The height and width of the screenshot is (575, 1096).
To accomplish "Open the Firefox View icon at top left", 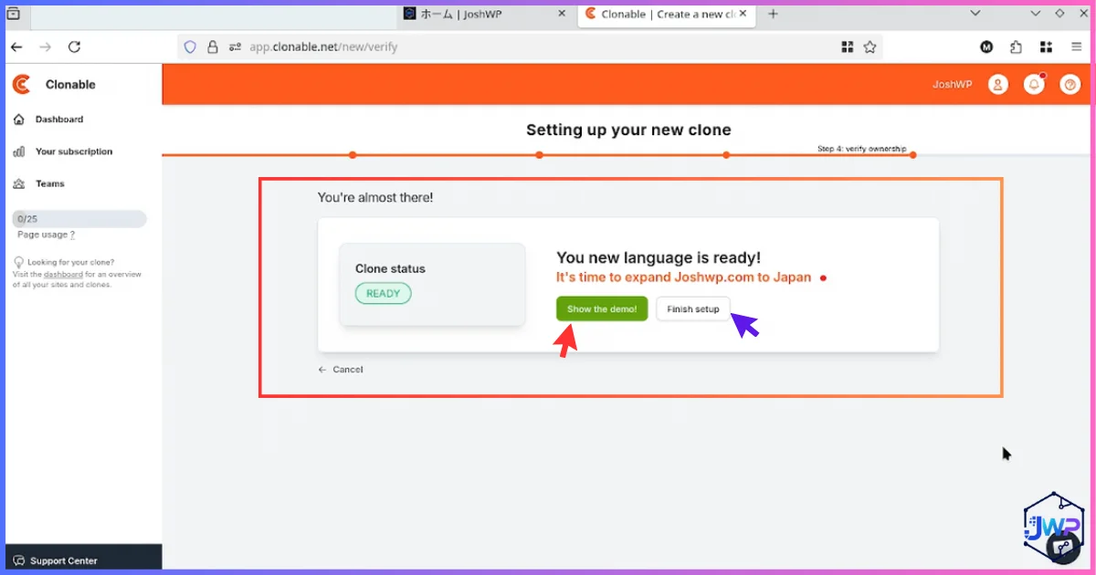I will (14, 14).
